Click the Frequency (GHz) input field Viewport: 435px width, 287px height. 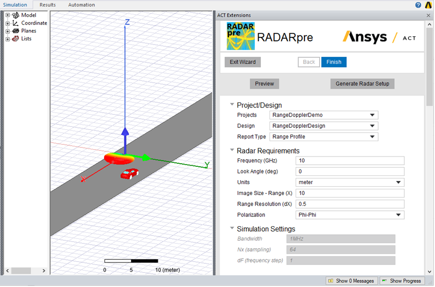350,161
